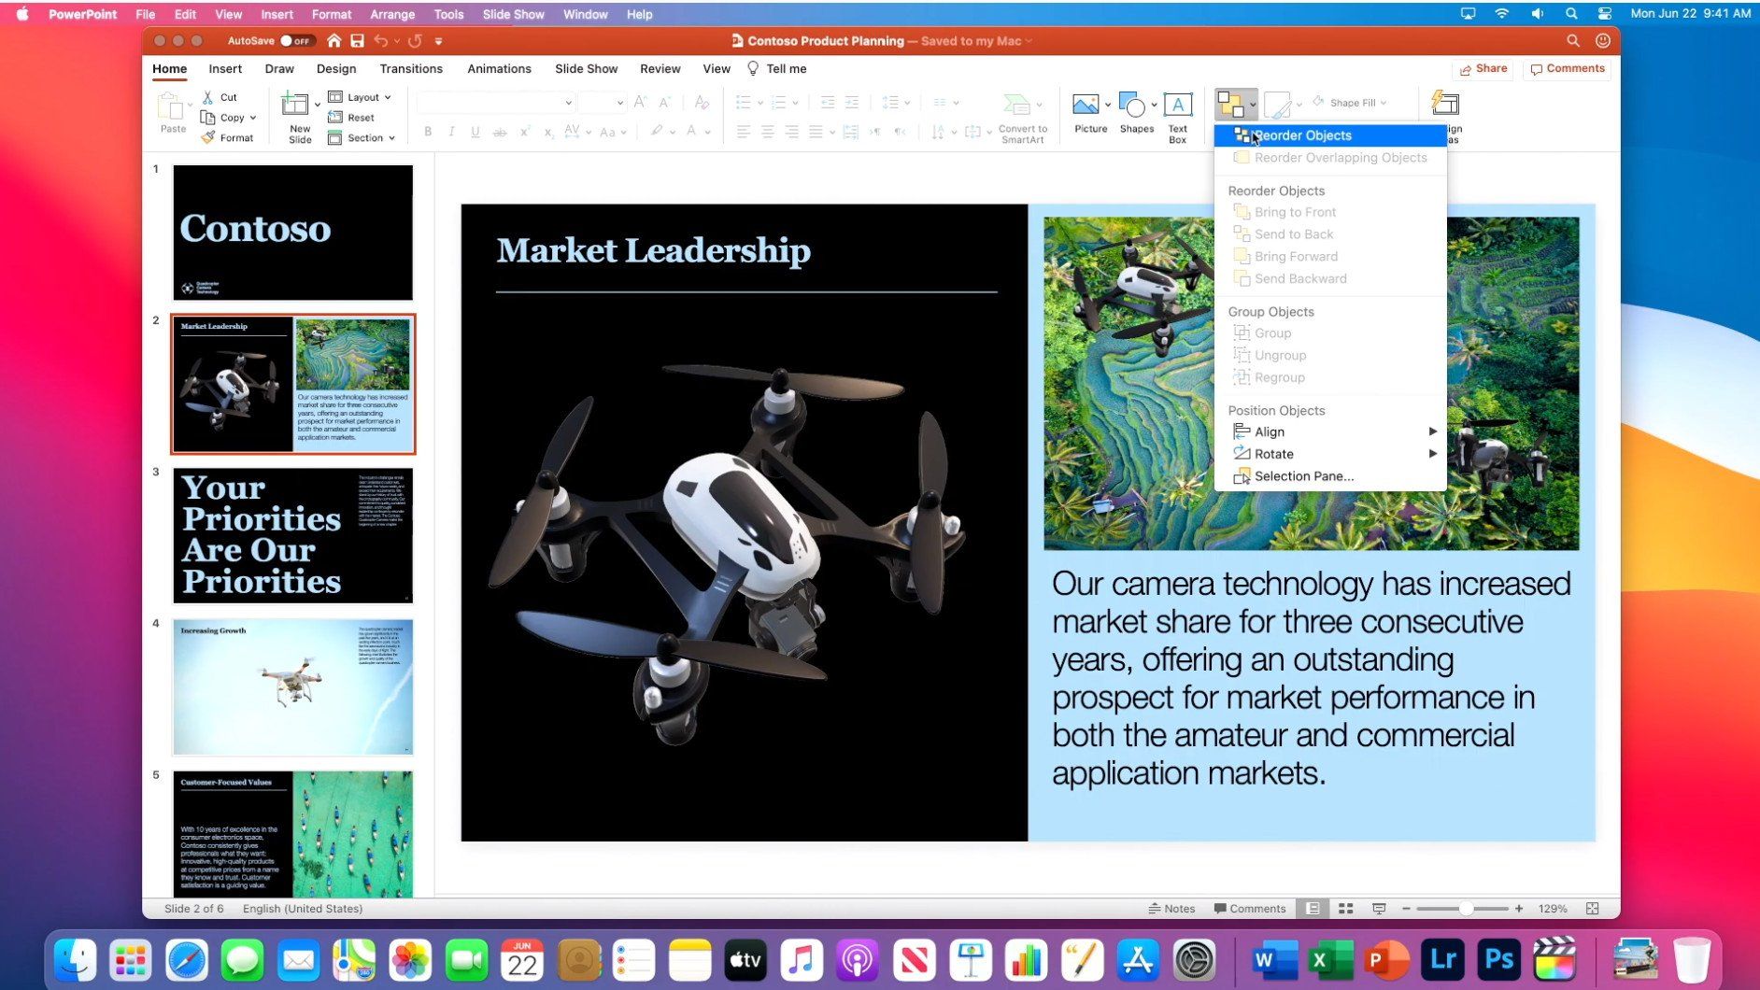Switch to Slide Sorter view

tap(1345, 908)
